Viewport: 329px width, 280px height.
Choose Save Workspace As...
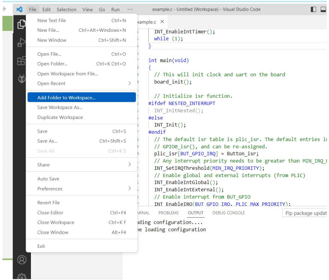(81, 107)
